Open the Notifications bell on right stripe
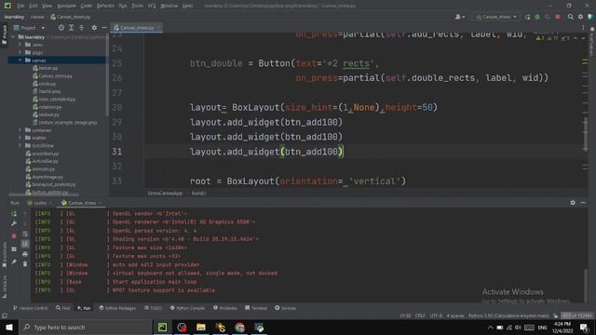Image resolution: width=596 pixels, height=335 pixels. click(592, 29)
